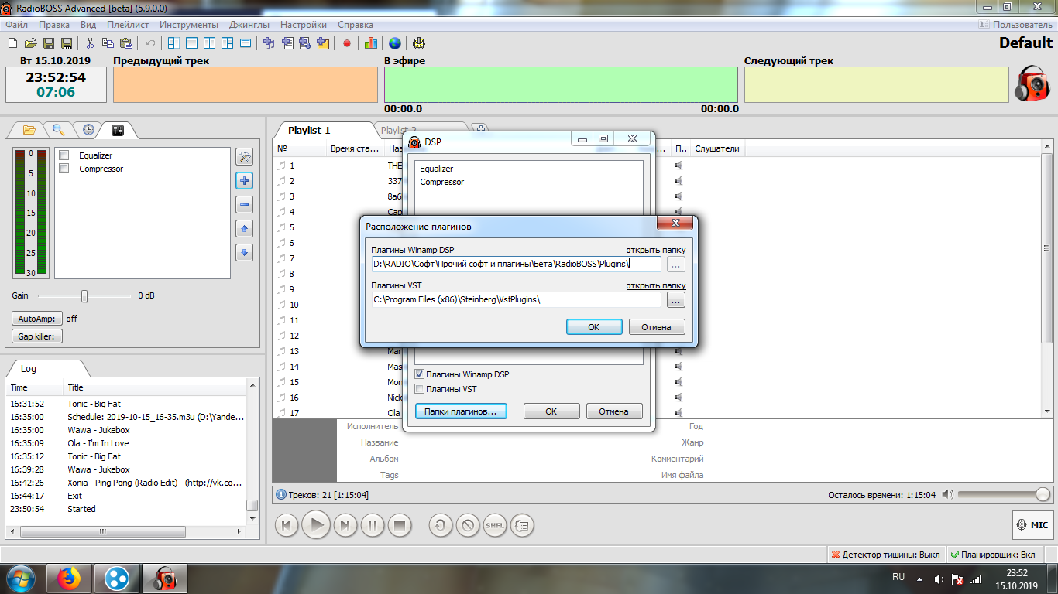The image size is (1058, 594).
Task: Click the minus remove DSP plugin button
Action: (245, 205)
